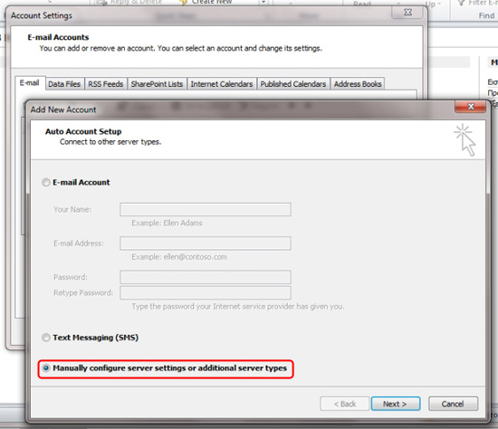Close the Add New Account dialog
The width and height of the screenshot is (498, 429).
(470, 107)
